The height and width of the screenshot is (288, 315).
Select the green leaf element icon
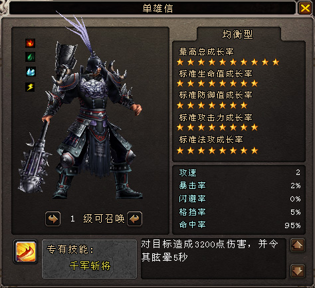[x=30, y=57]
